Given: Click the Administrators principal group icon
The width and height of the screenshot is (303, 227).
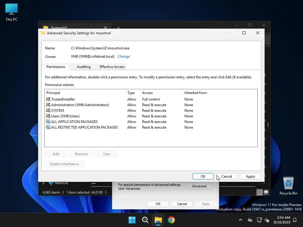Looking at the screenshot, I should coord(48,105).
